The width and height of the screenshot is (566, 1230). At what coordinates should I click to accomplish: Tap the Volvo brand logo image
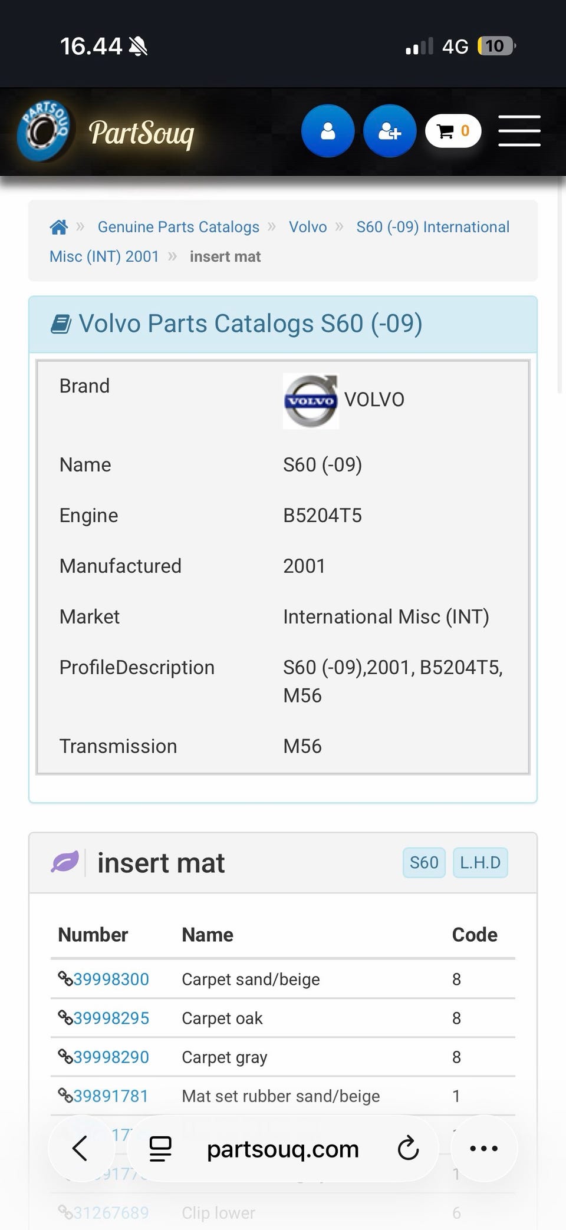click(311, 401)
